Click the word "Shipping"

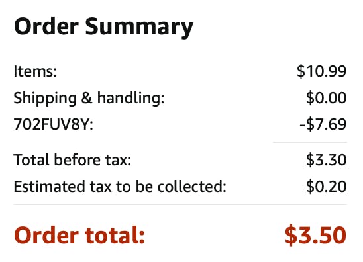pos(45,99)
